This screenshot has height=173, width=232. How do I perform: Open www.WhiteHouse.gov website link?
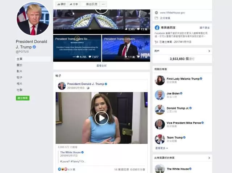pyautogui.click(x=173, y=13)
